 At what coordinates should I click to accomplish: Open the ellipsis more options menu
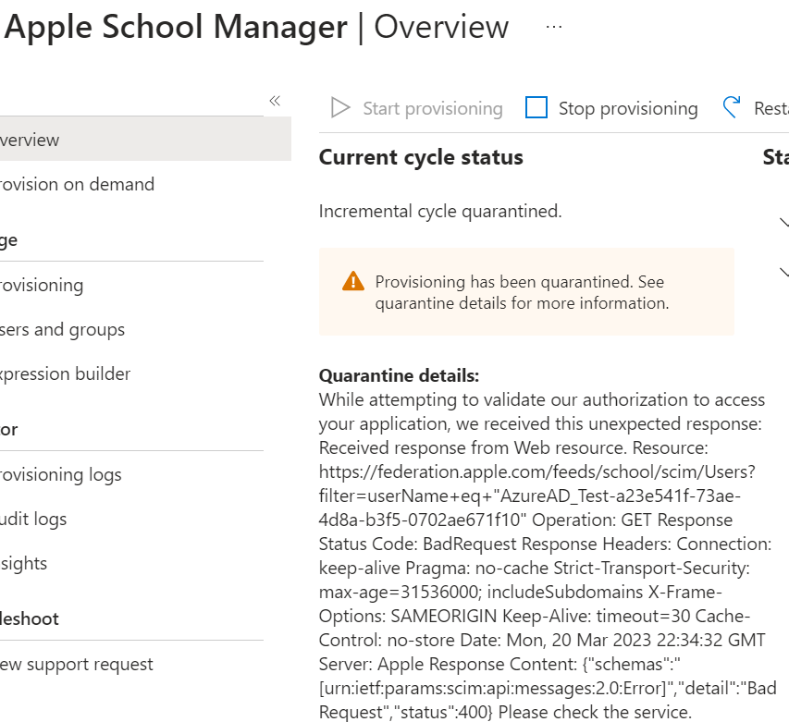click(x=554, y=27)
